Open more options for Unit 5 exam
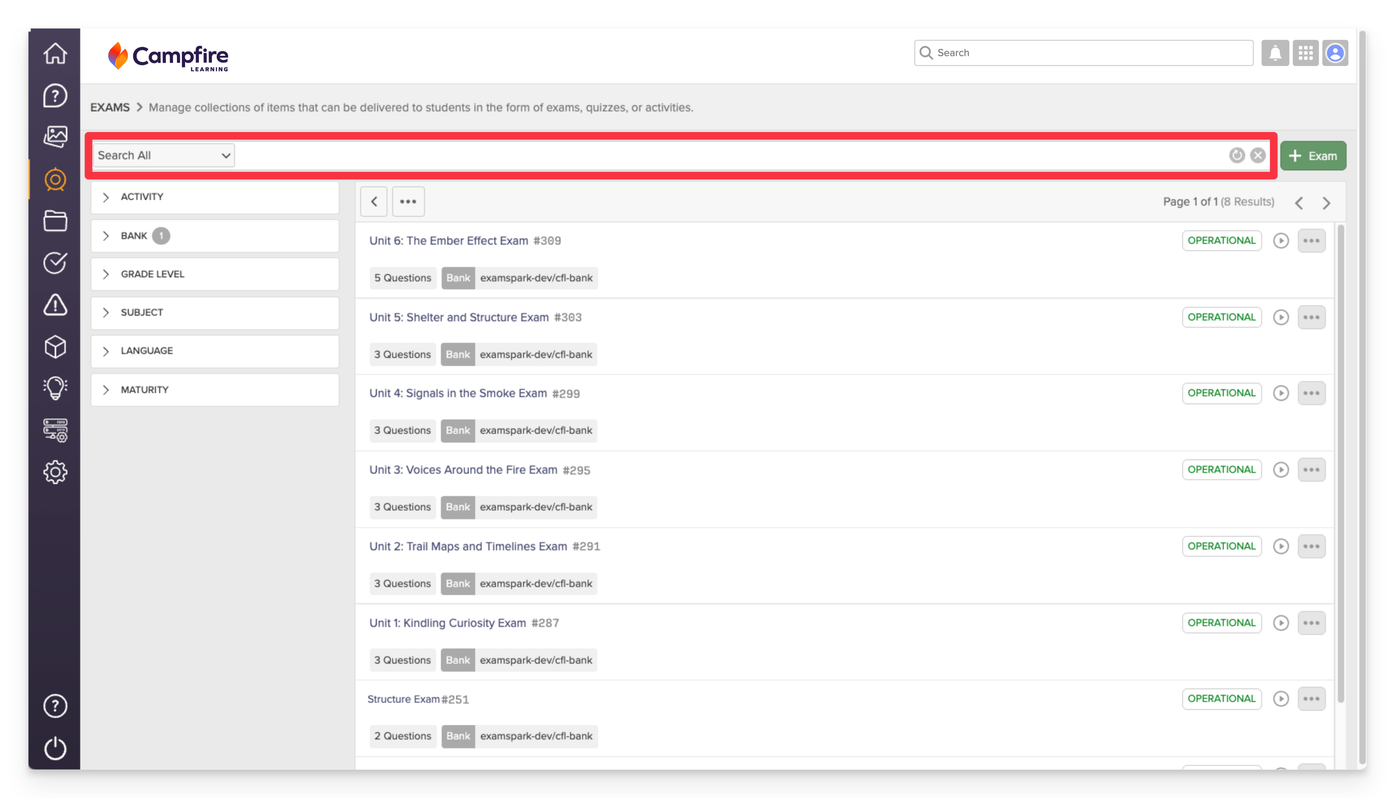The image size is (1395, 798). point(1311,317)
